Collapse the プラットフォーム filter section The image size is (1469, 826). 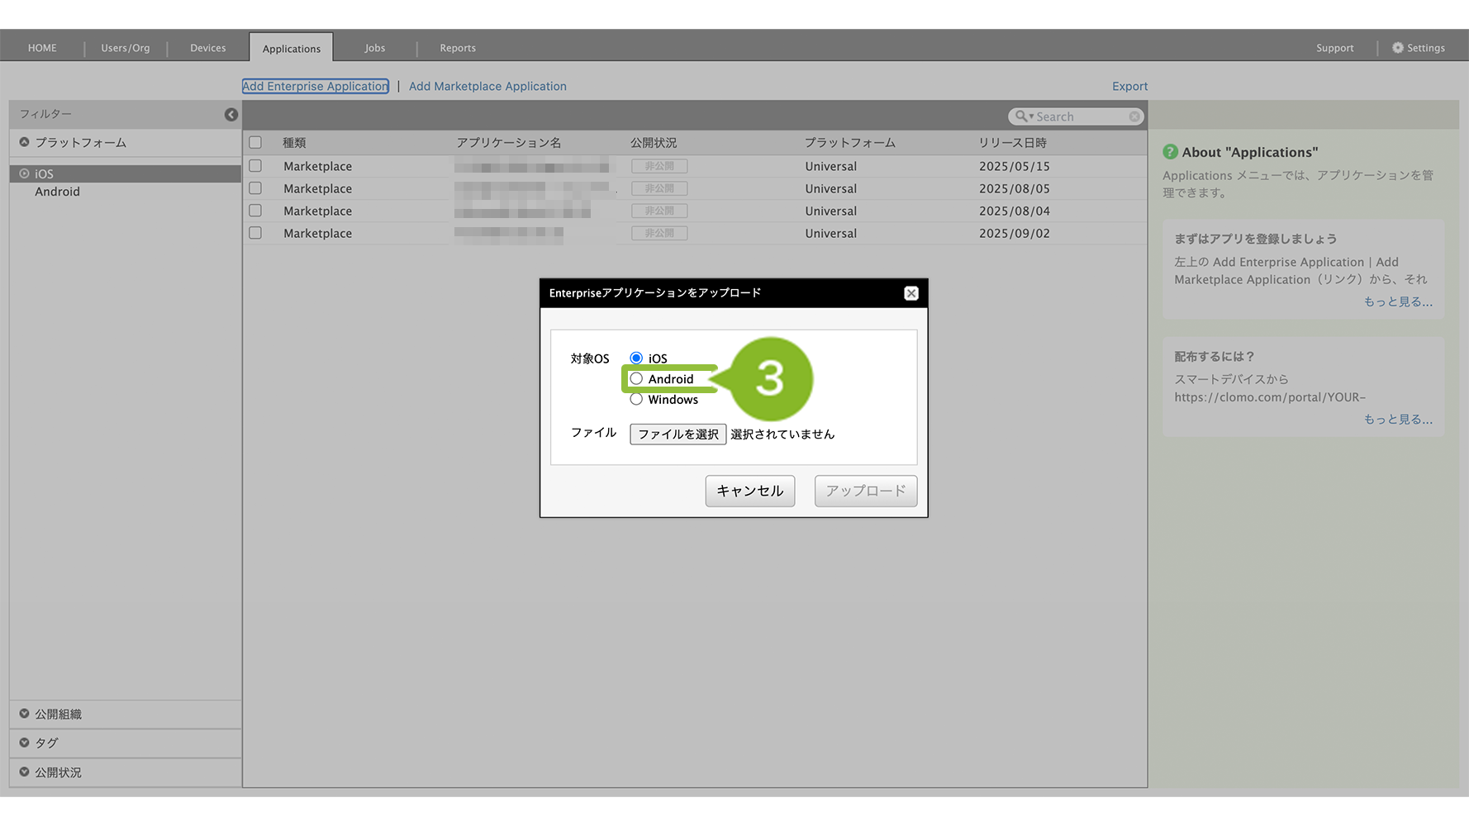click(x=25, y=142)
